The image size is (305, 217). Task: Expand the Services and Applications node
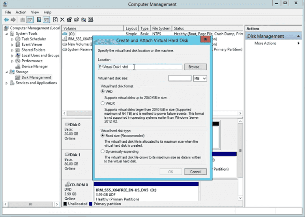tap(7, 83)
